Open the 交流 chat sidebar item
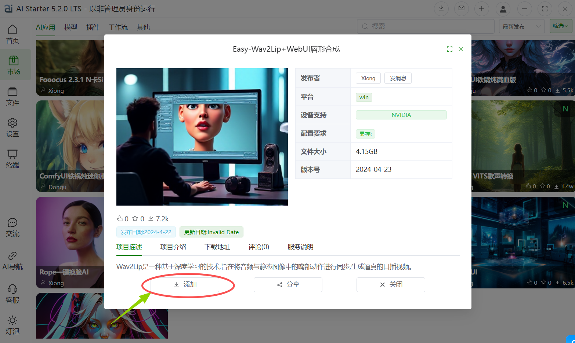The width and height of the screenshot is (575, 343). 12,227
